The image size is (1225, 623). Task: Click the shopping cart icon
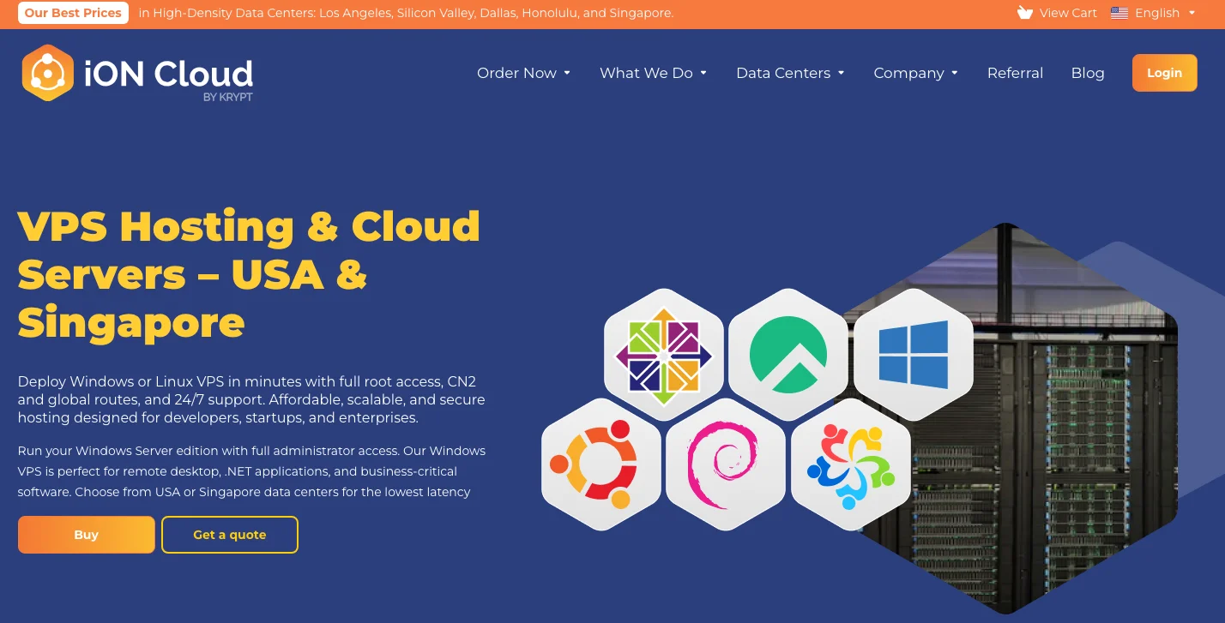point(1024,13)
